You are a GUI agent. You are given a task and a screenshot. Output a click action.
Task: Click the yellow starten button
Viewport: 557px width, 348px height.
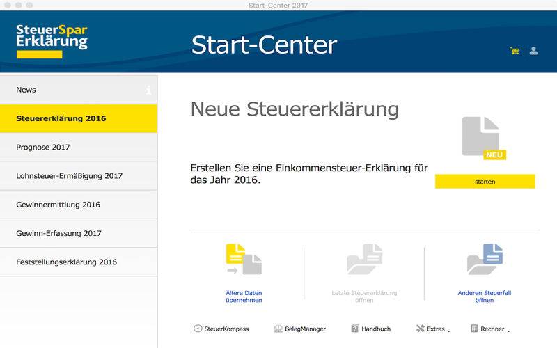(485, 182)
